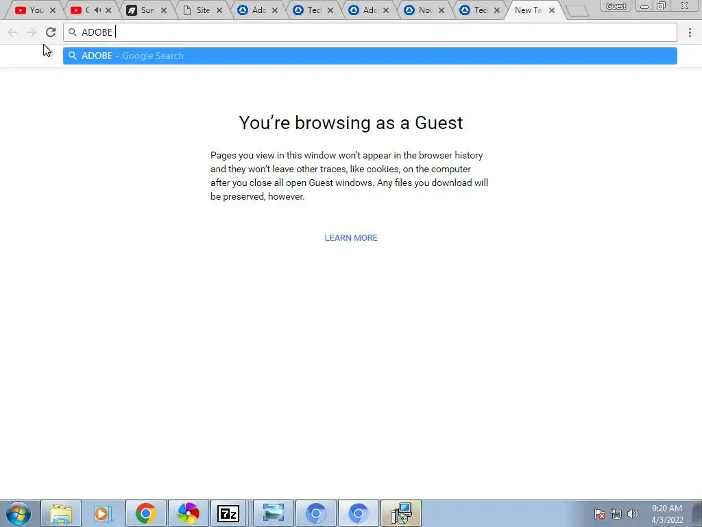Click the address bar containing ADOBE
Screen dimensions: 702x527
pyautogui.click(x=370, y=32)
